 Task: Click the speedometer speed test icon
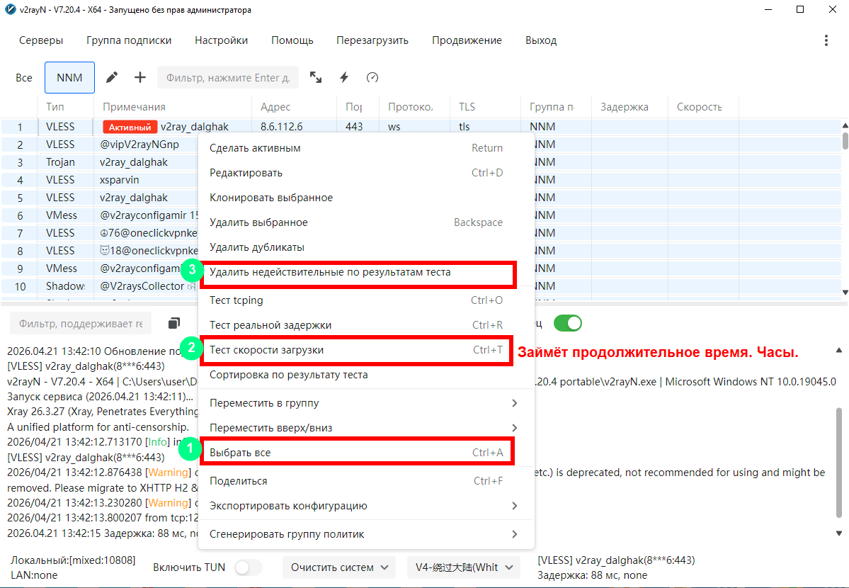(x=372, y=78)
